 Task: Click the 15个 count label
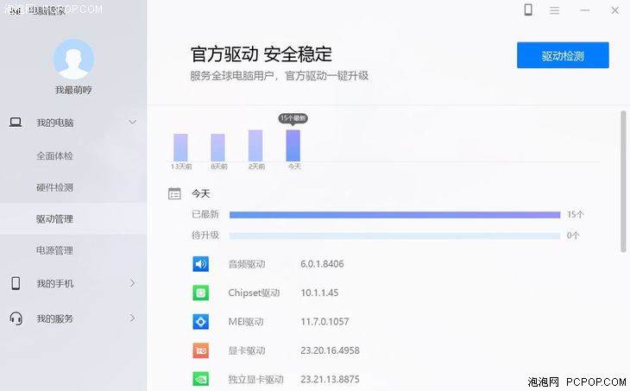(x=575, y=215)
